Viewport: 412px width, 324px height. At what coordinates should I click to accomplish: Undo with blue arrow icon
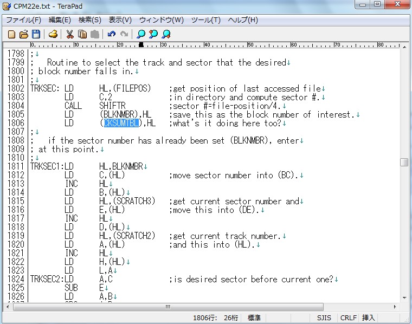tap(112, 34)
